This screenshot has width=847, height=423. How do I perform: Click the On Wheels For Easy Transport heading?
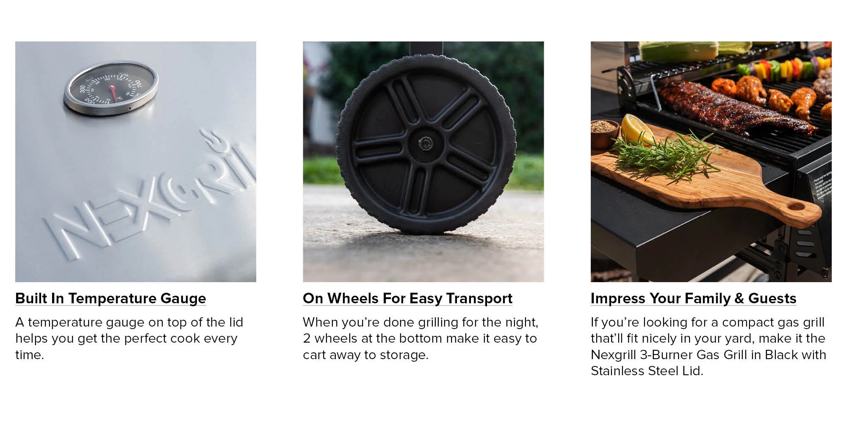407,298
